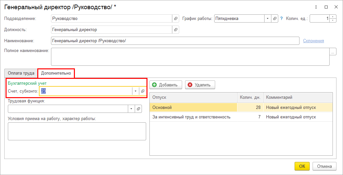The width and height of the screenshot is (343, 175).
Task: Expand the Трудовая функция dropdown
Action: 131,109
